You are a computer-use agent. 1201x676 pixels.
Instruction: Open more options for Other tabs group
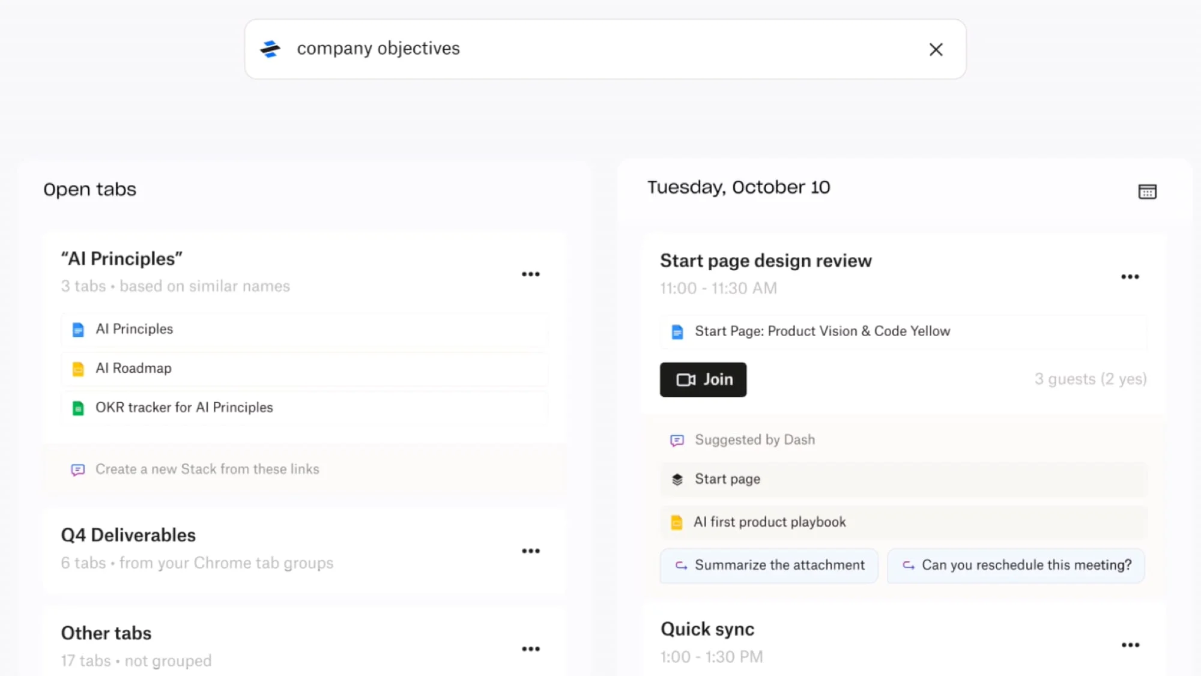point(530,649)
